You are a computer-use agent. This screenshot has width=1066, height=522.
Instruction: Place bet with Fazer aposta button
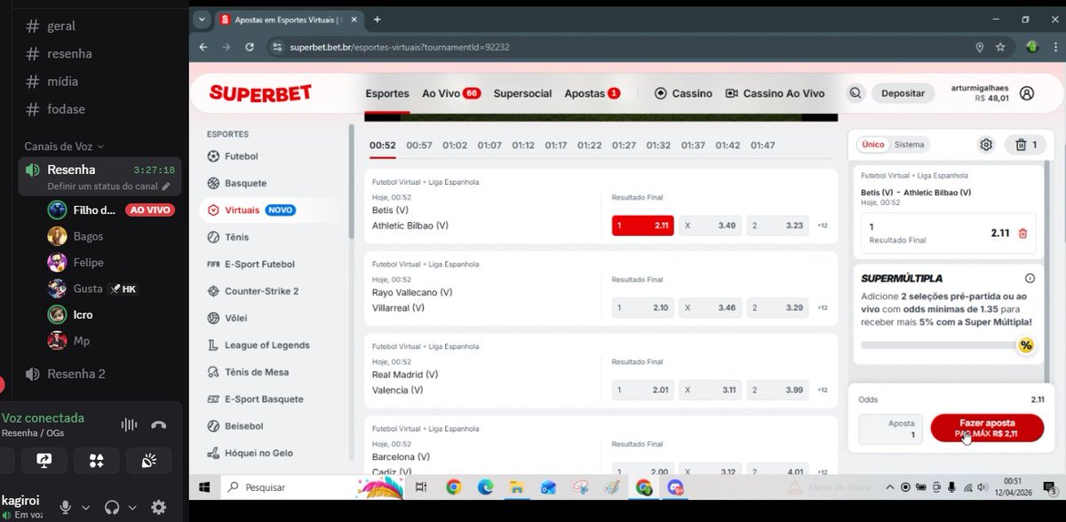point(987,429)
